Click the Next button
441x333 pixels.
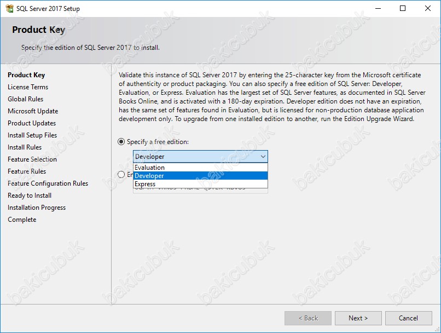358,318
